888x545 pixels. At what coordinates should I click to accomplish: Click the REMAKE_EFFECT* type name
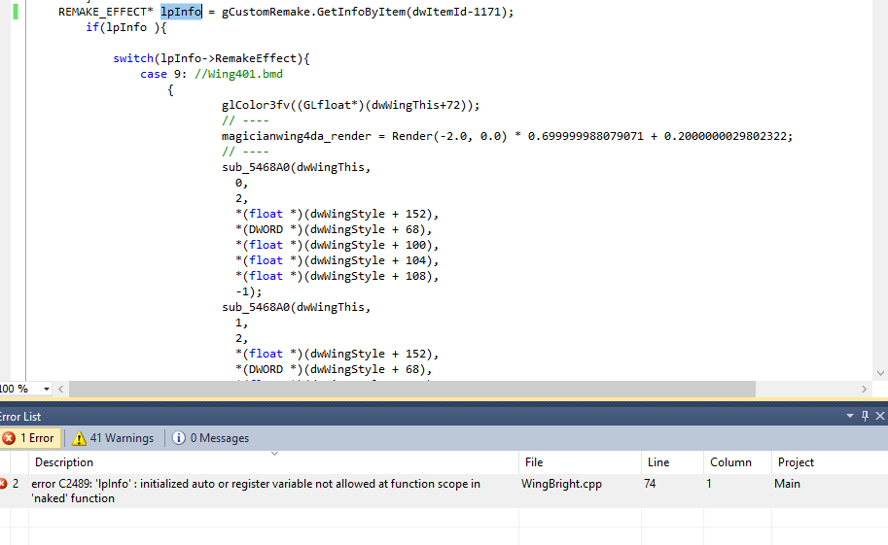(x=106, y=12)
